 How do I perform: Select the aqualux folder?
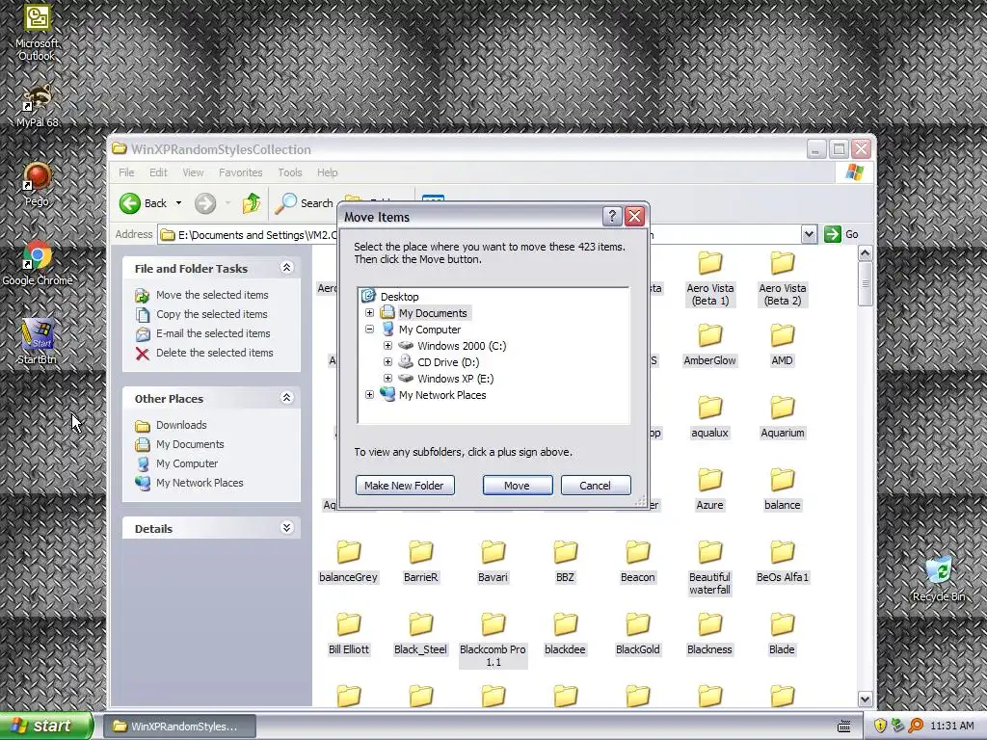click(710, 417)
